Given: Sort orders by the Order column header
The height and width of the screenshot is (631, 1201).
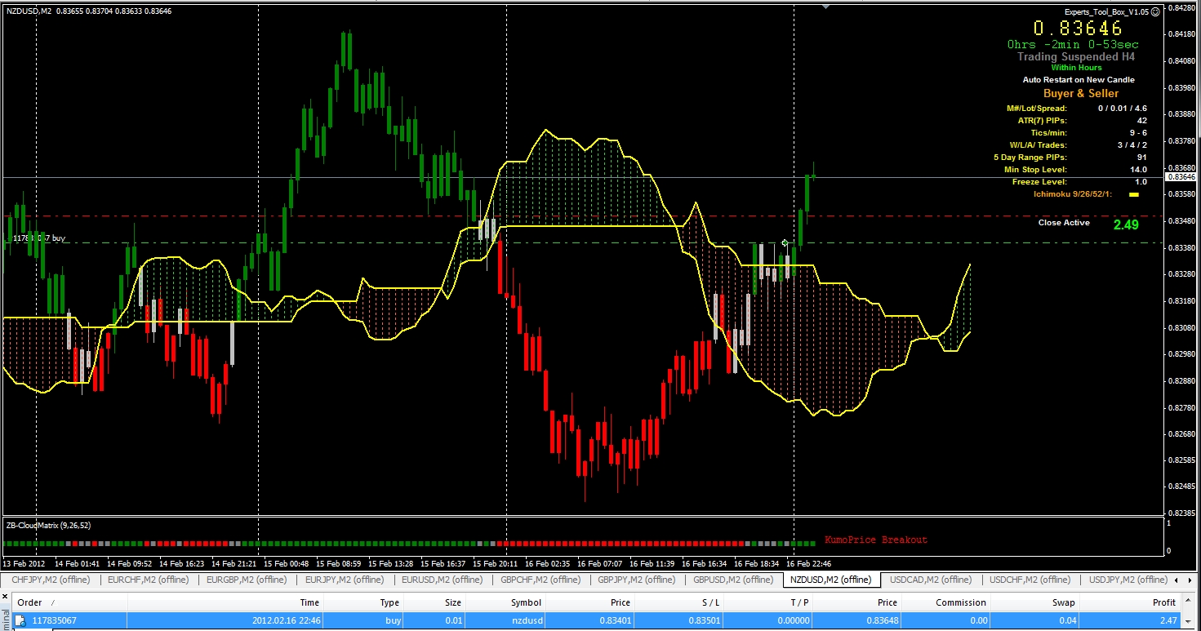Looking at the screenshot, I should tap(70, 602).
